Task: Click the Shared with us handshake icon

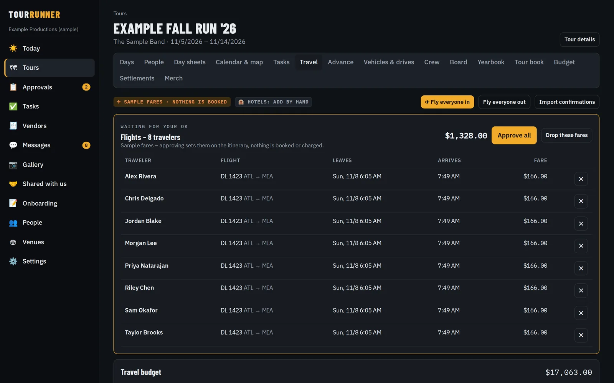Action: pos(13,184)
